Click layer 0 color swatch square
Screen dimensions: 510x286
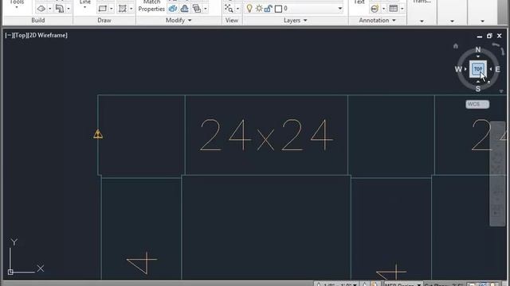pos(278,9)
